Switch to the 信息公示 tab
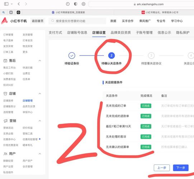The image size is (194, 179). coord(164,33)
